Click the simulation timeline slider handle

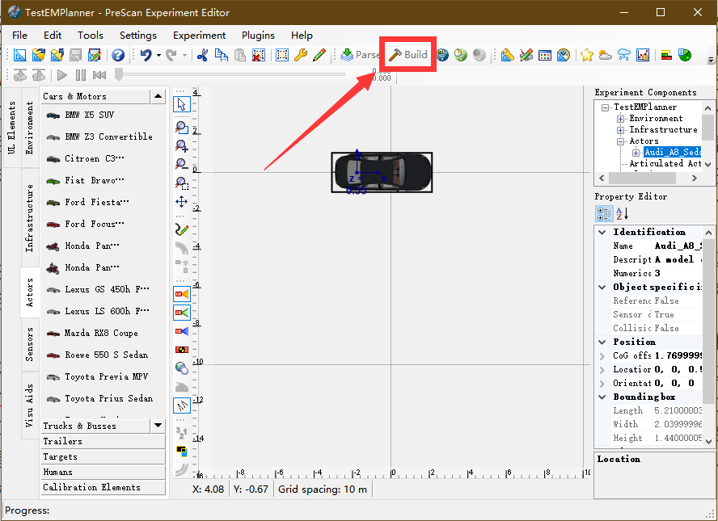pyautogui.click(x=119, y=74)
